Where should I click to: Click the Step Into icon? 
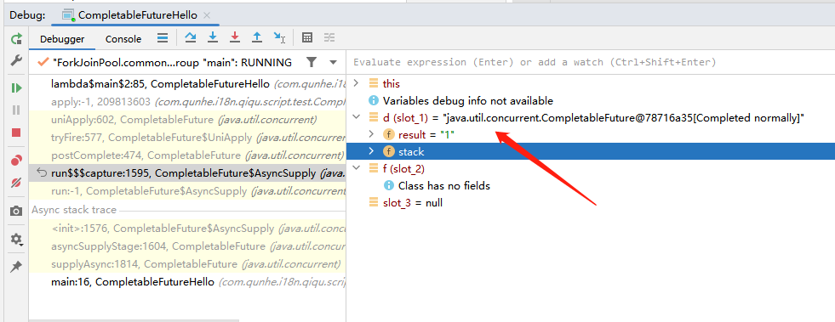(x=213, y=37)
